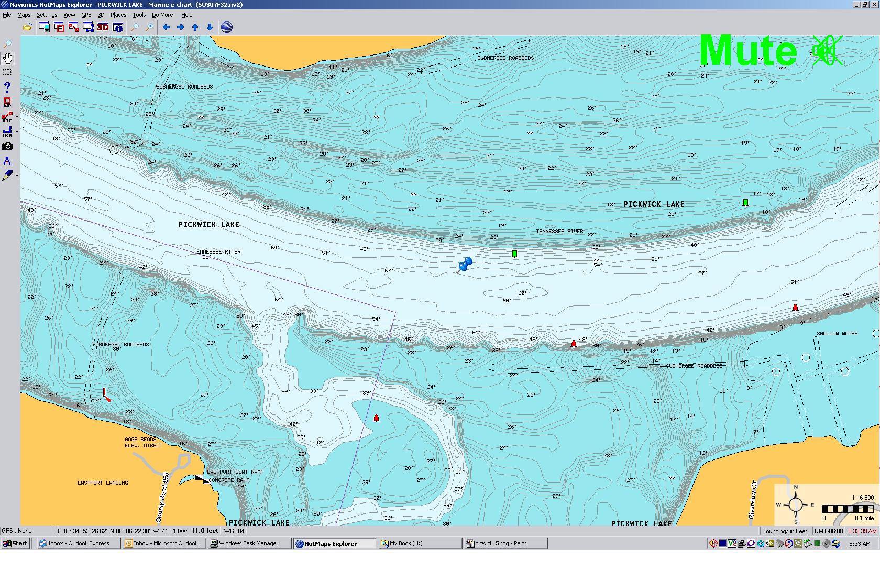
Task: Click the Start button
Action: tap(16, 543)
